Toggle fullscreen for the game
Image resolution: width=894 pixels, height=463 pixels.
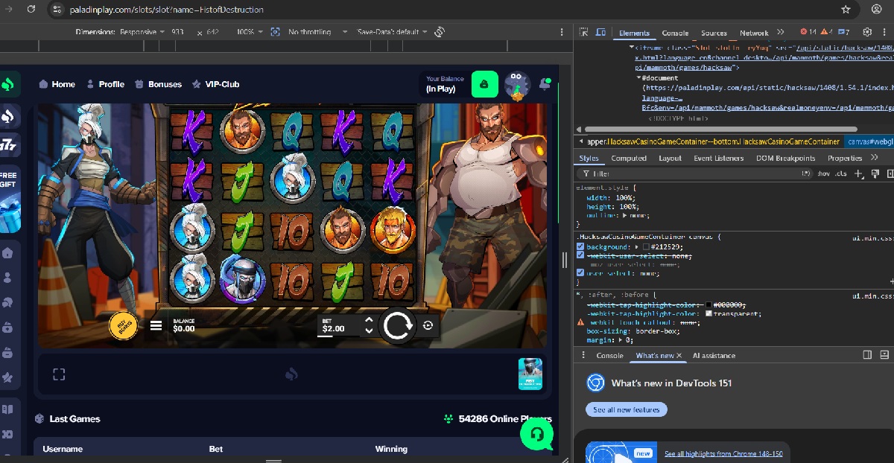tap(59, 374)
